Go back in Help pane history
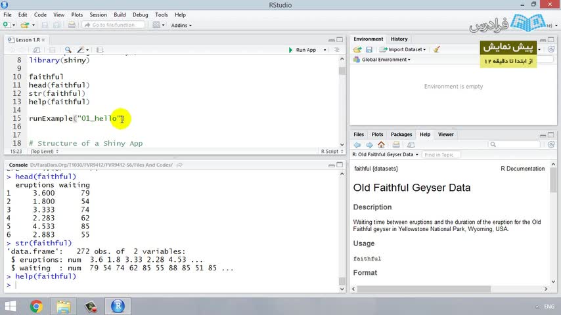The width and height of the screenshot is (561, 315). [x=357, y=145]
